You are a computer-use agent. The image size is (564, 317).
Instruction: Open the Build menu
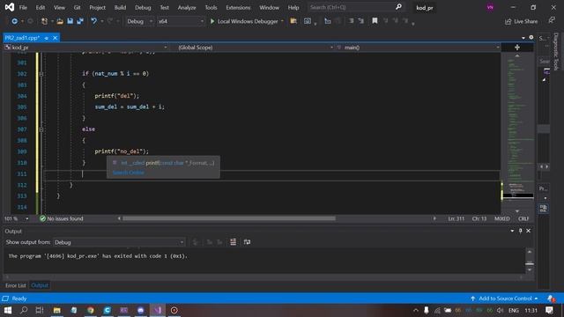120,8
